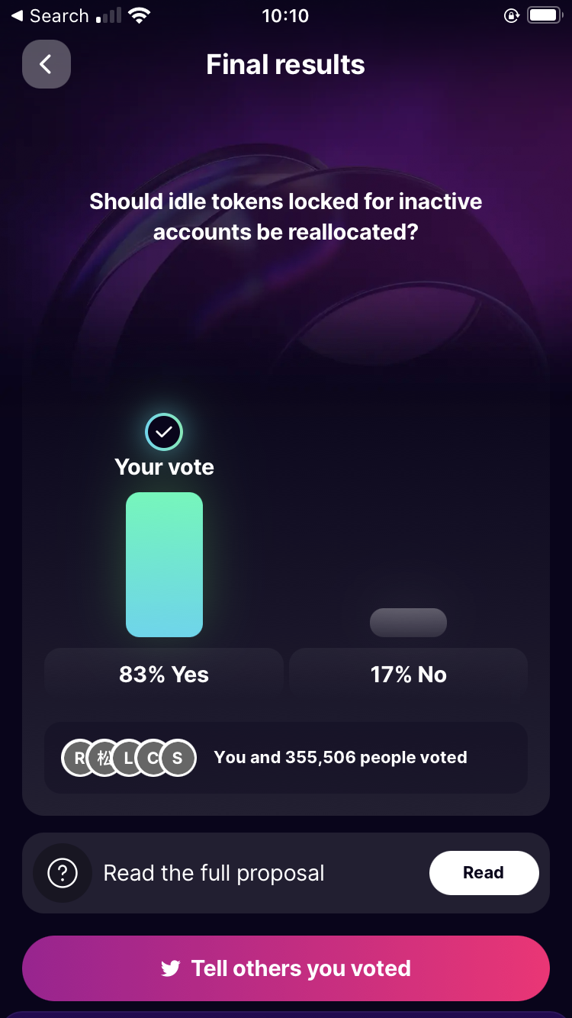Click the Your vote checkmark circle
Screen dimensions: 572x1018
click(x=164, y=432)
